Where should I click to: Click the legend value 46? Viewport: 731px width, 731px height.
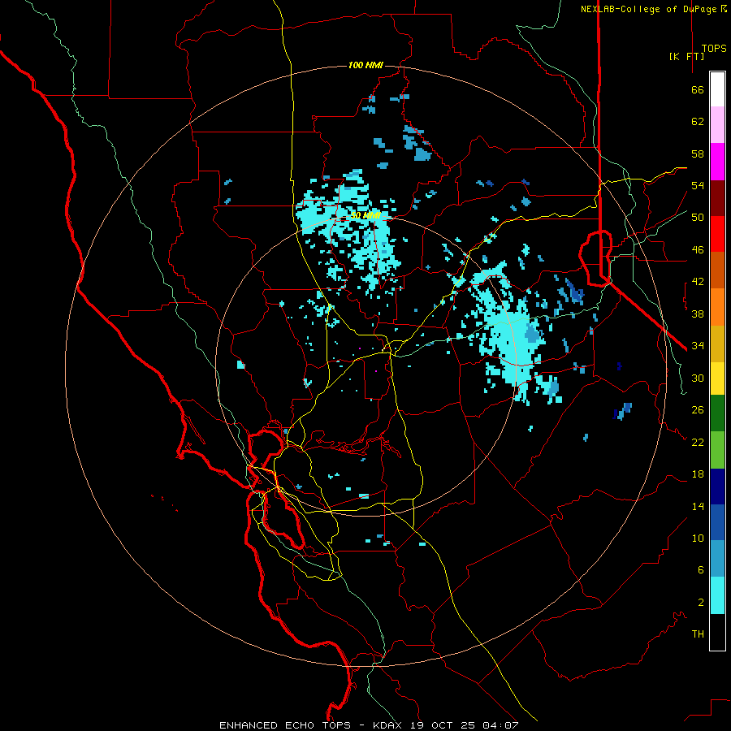point(698,250)
